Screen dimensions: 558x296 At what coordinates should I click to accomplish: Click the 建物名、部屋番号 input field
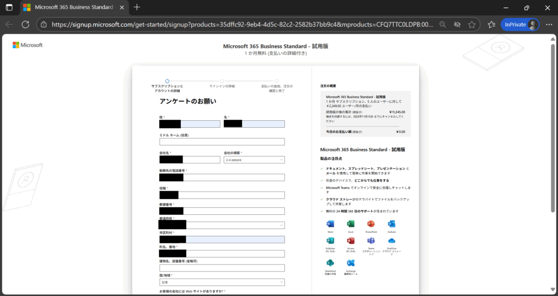coord(222,268)
